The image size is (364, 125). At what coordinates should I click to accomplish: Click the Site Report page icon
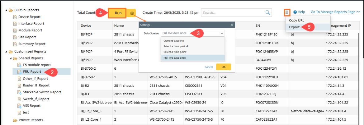tap(15, 37)
